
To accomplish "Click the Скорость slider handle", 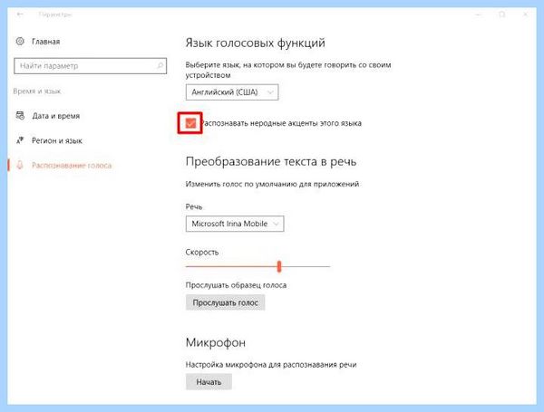I will coord(279,266).
